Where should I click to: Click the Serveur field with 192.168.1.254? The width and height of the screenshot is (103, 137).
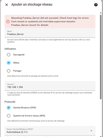(x=50, y=86)
